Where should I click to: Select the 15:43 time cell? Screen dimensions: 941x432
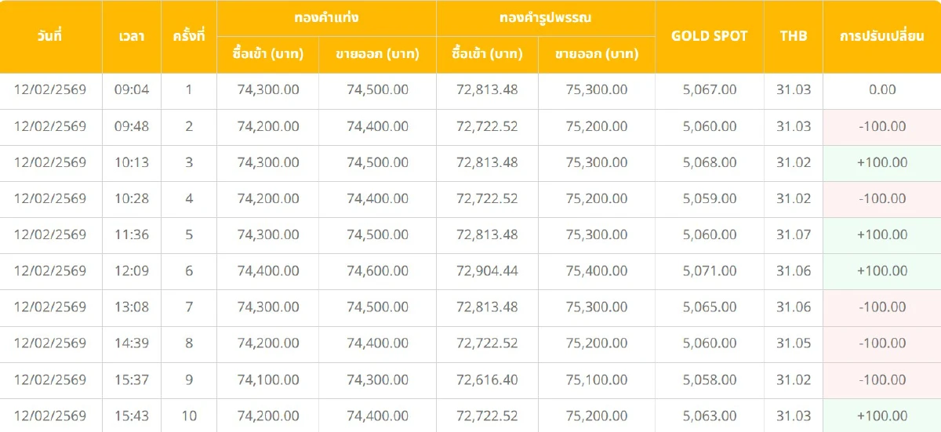point(132,416)
